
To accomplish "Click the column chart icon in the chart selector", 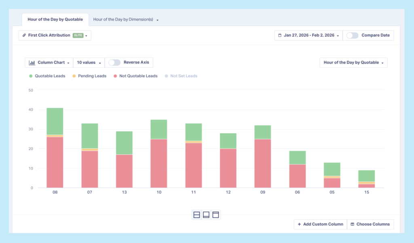I will (32, 63).
